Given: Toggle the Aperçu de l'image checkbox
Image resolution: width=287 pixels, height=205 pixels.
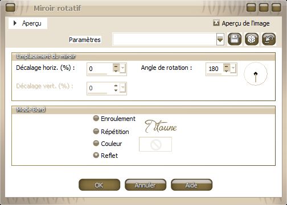Looking at the screenshot, I should [216, 23].
